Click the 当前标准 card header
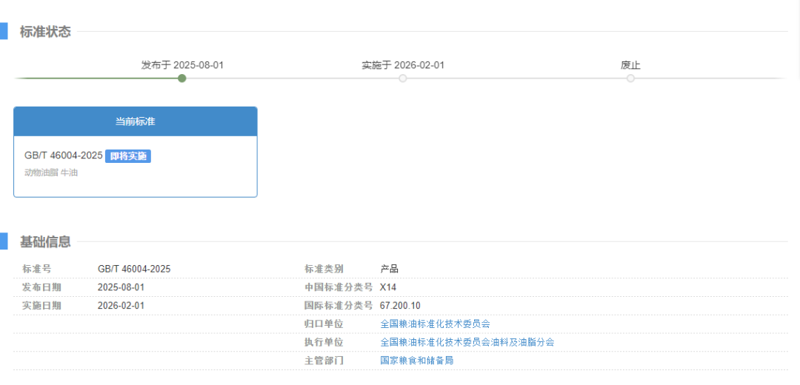Image resolution: width=800 pixels, height=385 pixels. [x=136, y=121]
